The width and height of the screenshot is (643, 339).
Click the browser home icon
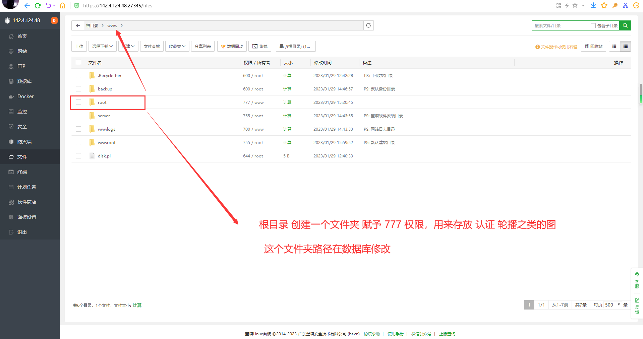click(x=62, y=5)
